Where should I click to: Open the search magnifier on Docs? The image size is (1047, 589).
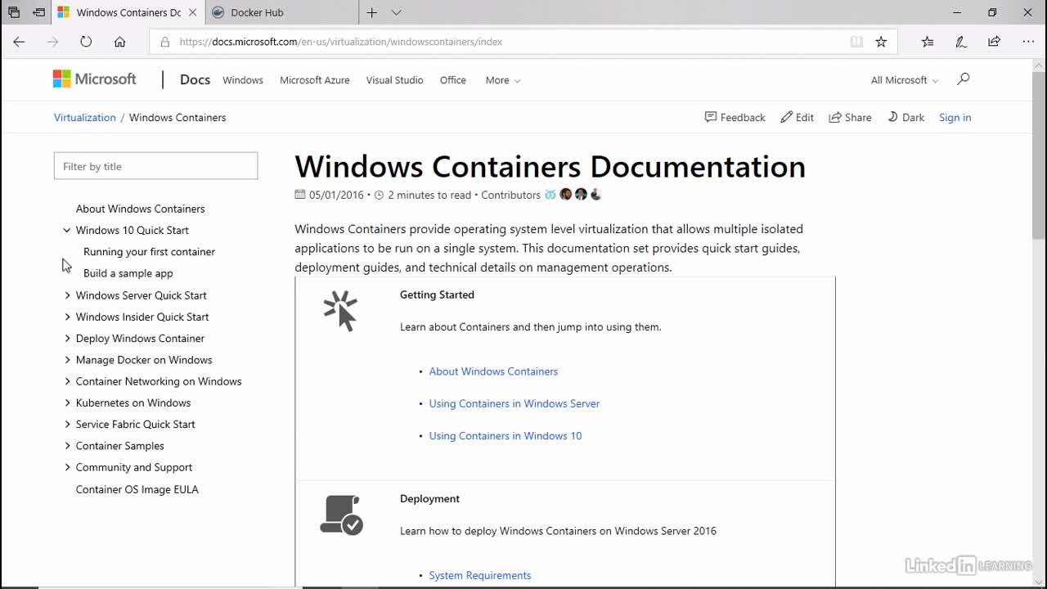click(x=964, y=79)
